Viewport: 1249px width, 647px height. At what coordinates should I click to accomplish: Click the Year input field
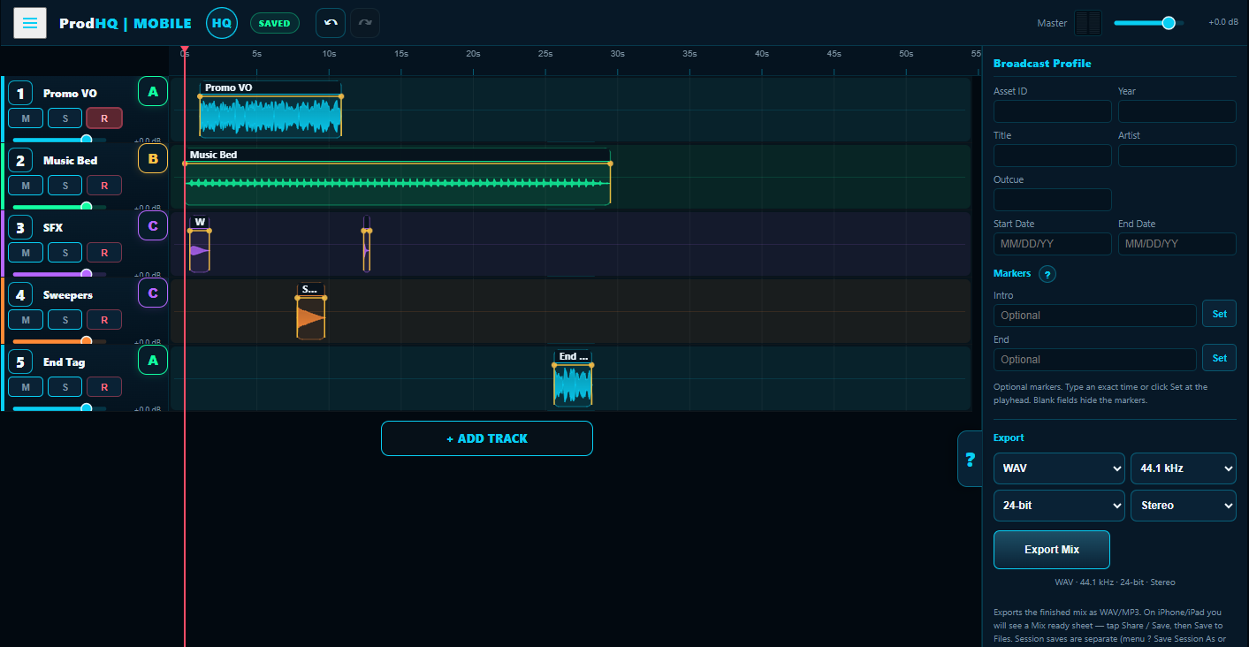[x=1177, y=111]
